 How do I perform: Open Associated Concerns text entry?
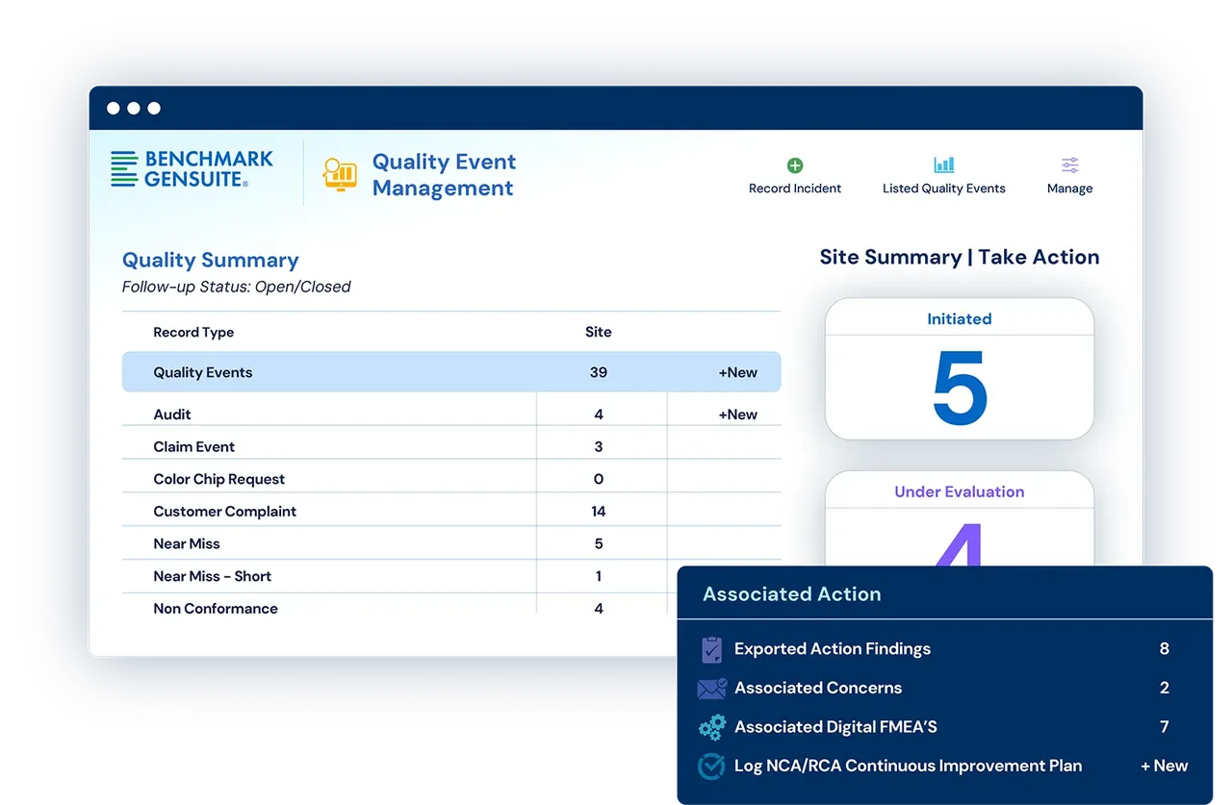coord(818,688)
